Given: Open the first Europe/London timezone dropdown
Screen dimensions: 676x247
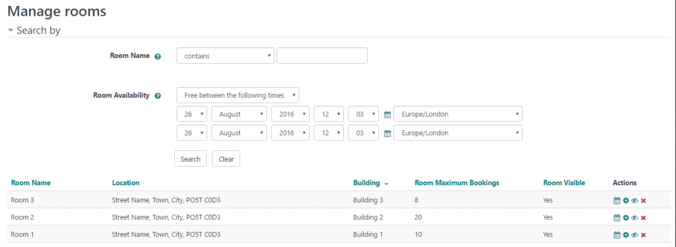Looking at the screenshot, I should (458, 114).
